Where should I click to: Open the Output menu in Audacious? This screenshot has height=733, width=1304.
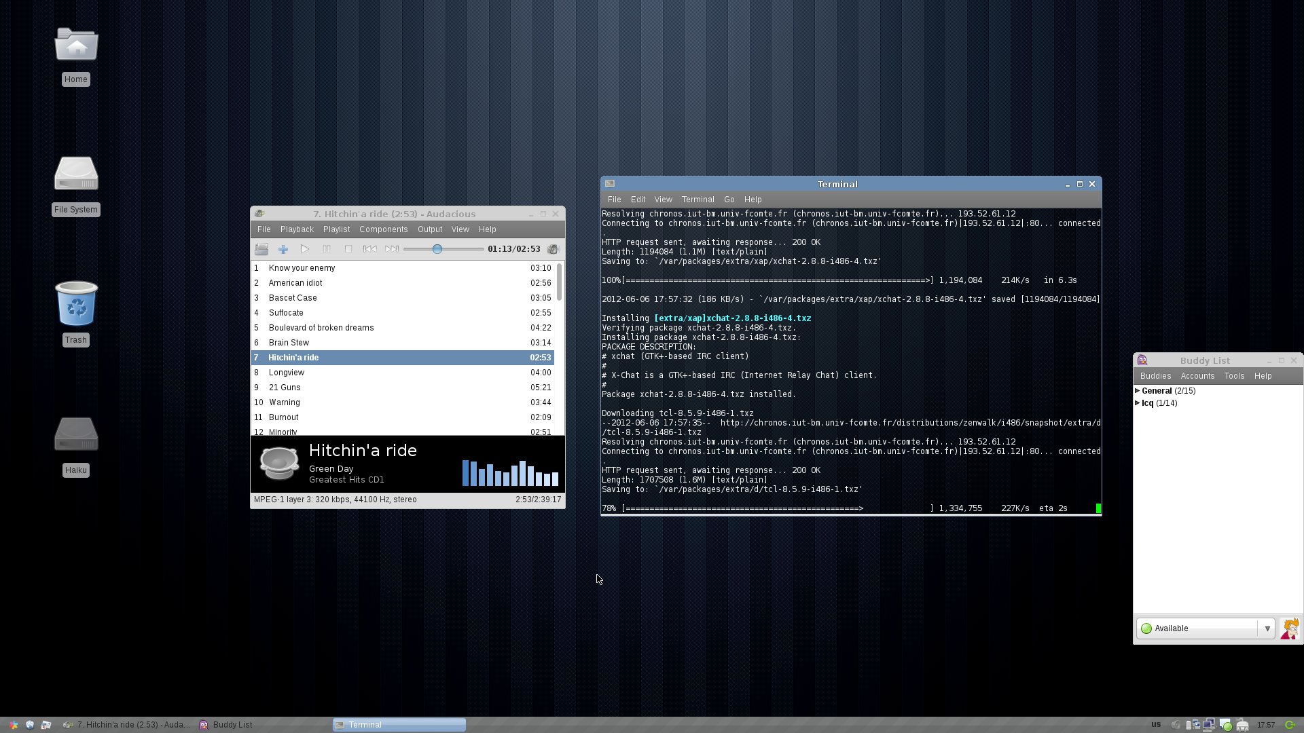pyautogui.click(x=430, y=229)
